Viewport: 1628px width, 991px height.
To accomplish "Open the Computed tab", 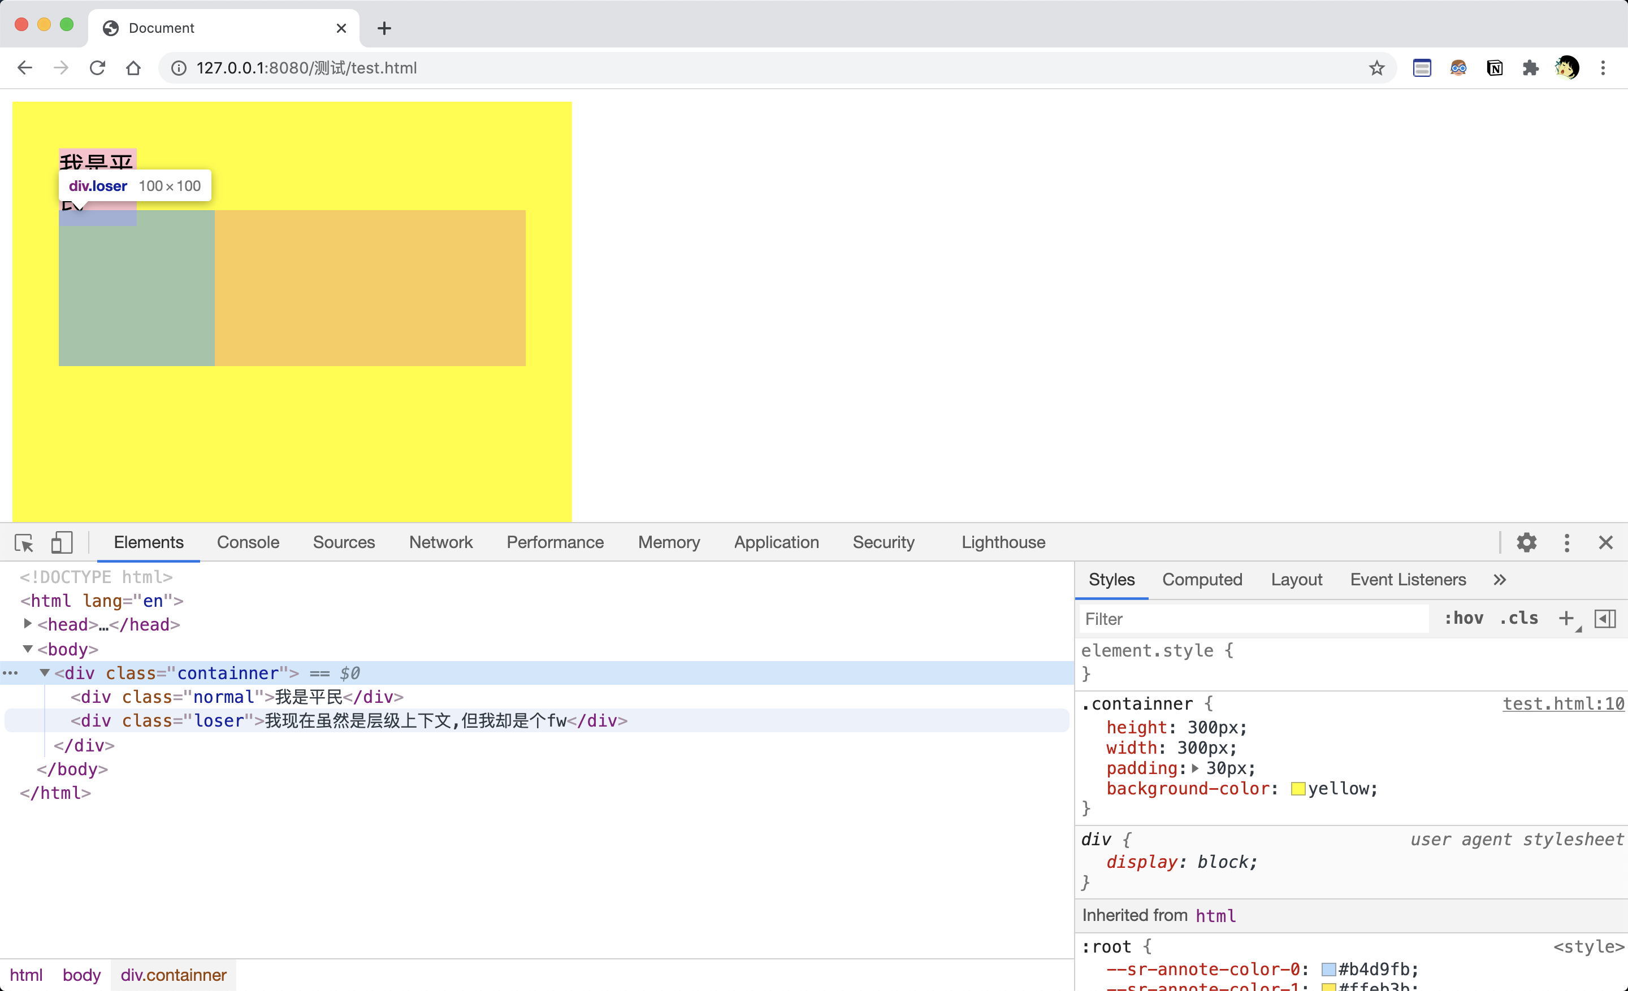I will pyautogui.click(x=1202, y=580).
